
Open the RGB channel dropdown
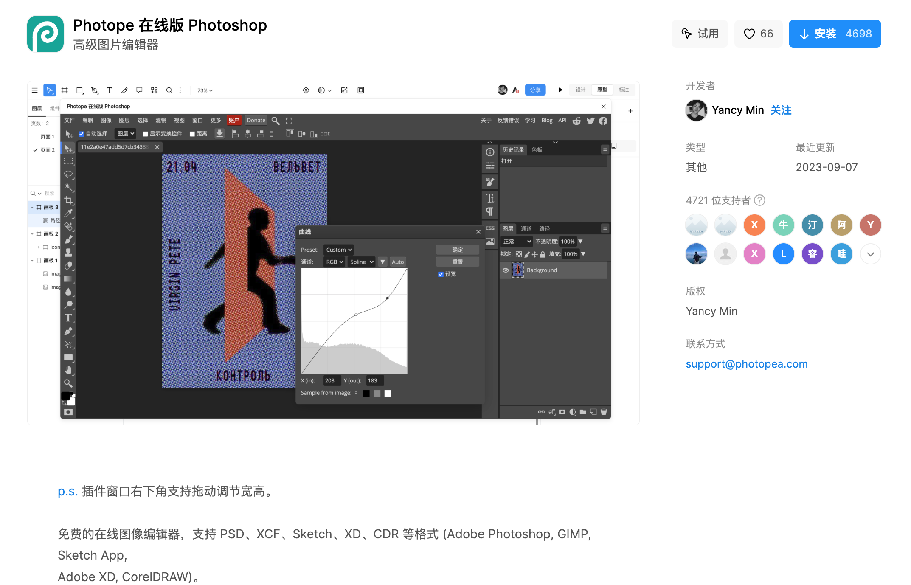coord(334,262)
